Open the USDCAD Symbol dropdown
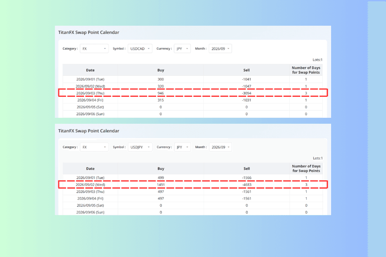Image resolution: width=386 pixels, height=257 pixels. pyautogui.click(x=140, y=49)
